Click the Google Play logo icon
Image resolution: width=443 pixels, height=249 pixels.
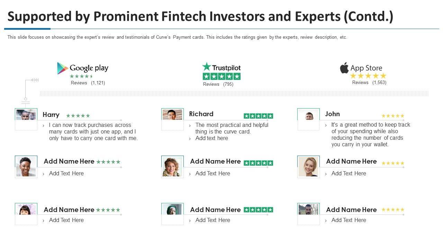tap(62, 68)
